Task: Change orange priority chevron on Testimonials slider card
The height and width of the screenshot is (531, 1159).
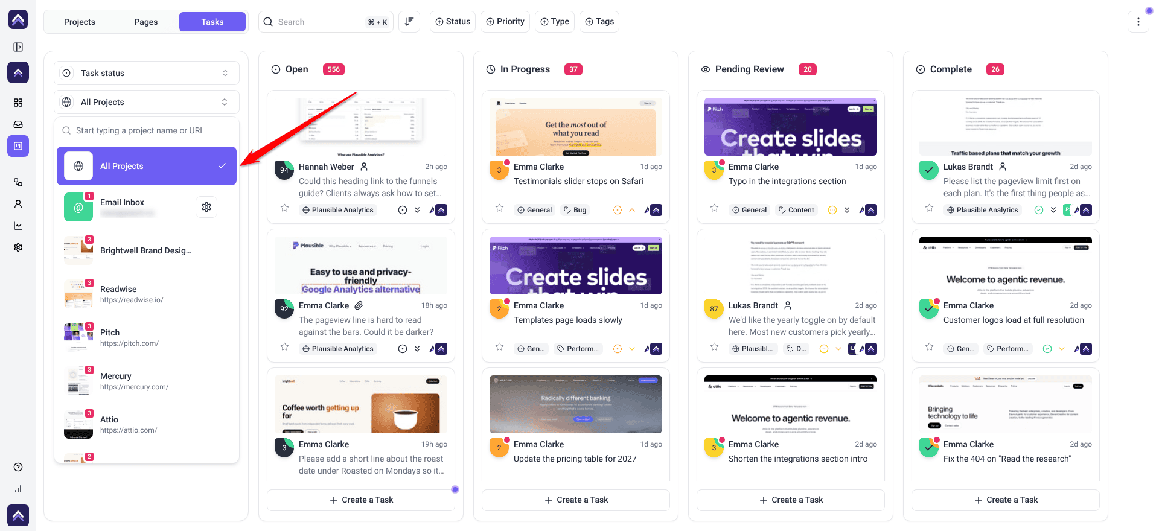Action: point(632,210)
